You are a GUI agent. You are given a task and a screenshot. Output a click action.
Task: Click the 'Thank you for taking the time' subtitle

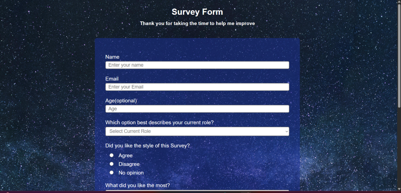pyautogui.click(x=197, y=23)
